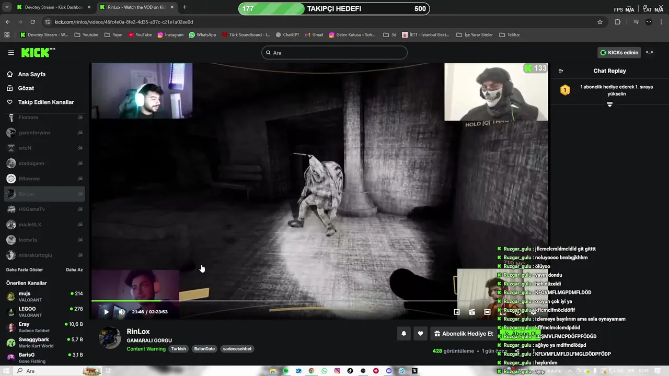Open the notification bell for RinLox
Screen dimensions: 669x376
(403, 334)
